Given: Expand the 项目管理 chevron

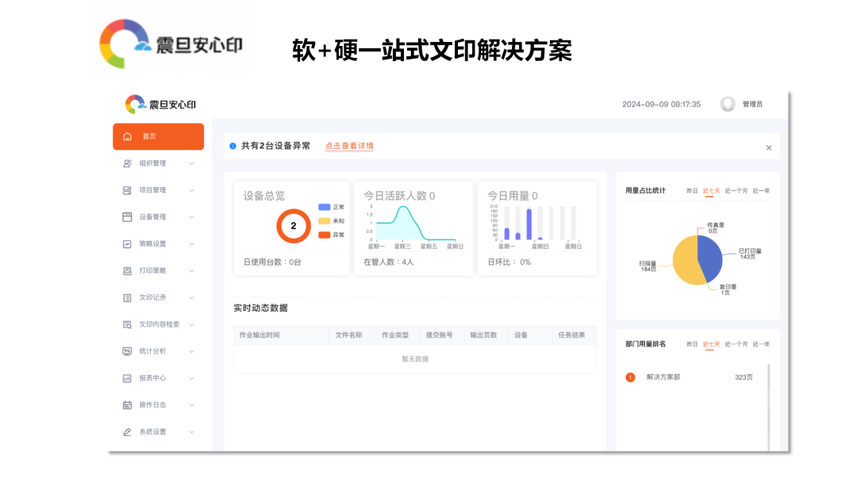Looking at the screenshot, I should [192, 190].
